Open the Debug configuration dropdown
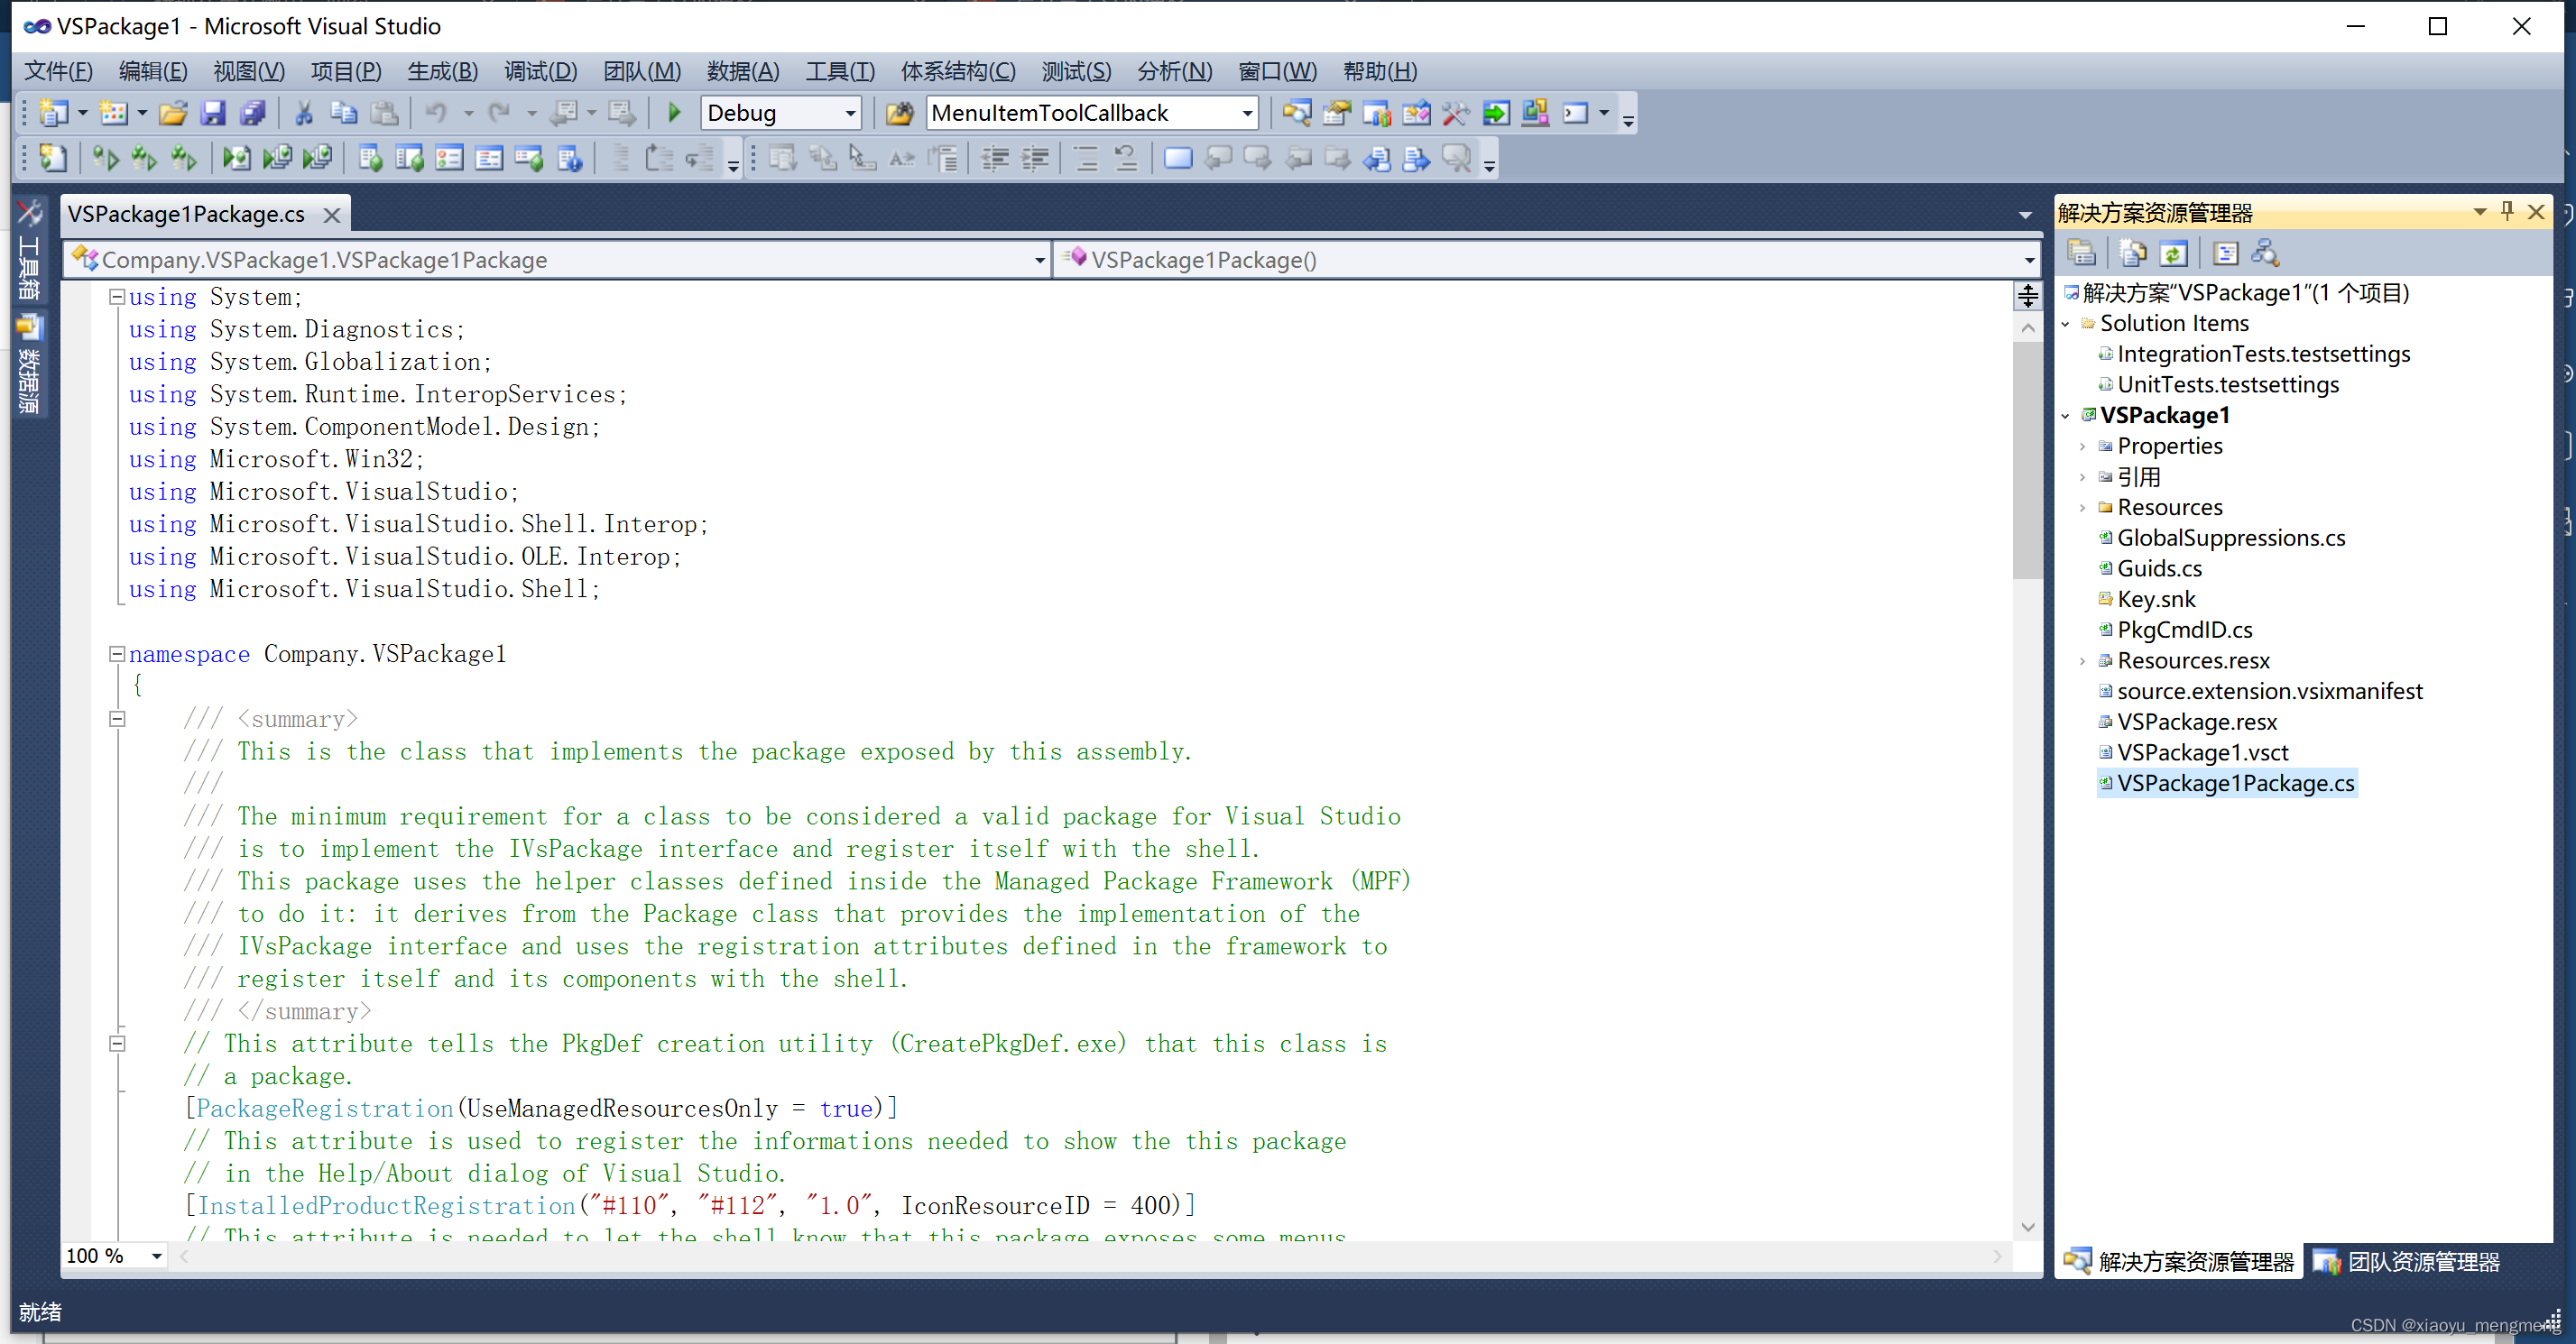2576x1344 pixels. 850,113
